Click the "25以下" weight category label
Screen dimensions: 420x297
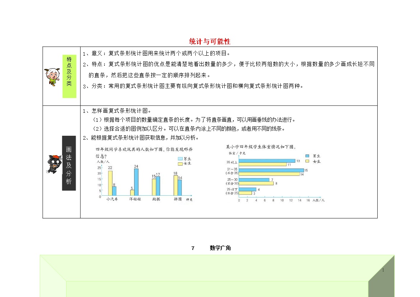point(232,189)
